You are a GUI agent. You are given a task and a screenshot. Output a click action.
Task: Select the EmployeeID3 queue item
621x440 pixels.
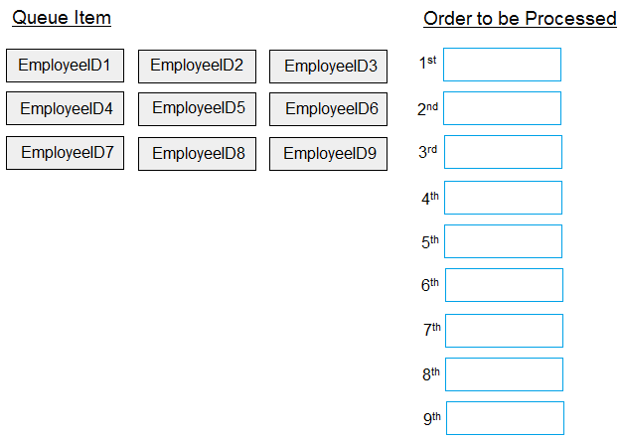point(328,67)
